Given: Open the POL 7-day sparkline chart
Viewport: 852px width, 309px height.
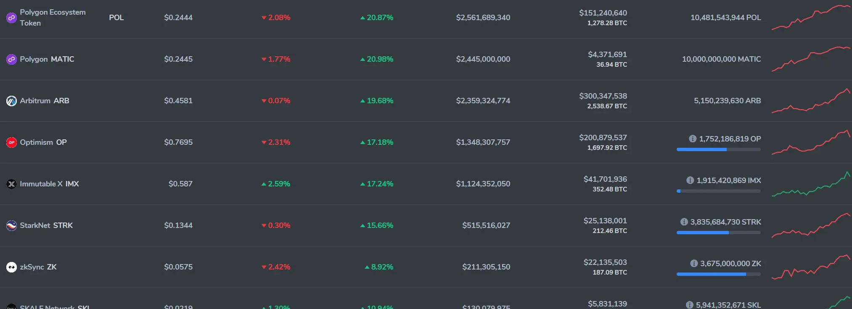Looking at the screenshot, I should [811, 18].
